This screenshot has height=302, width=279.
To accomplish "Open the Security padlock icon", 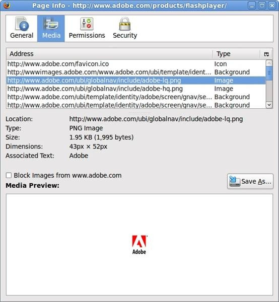I will coord(125,24).
